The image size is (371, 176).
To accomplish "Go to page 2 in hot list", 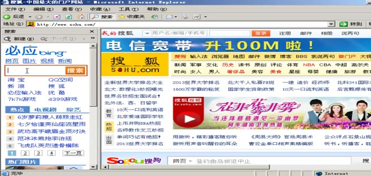I will pos(25,153).
